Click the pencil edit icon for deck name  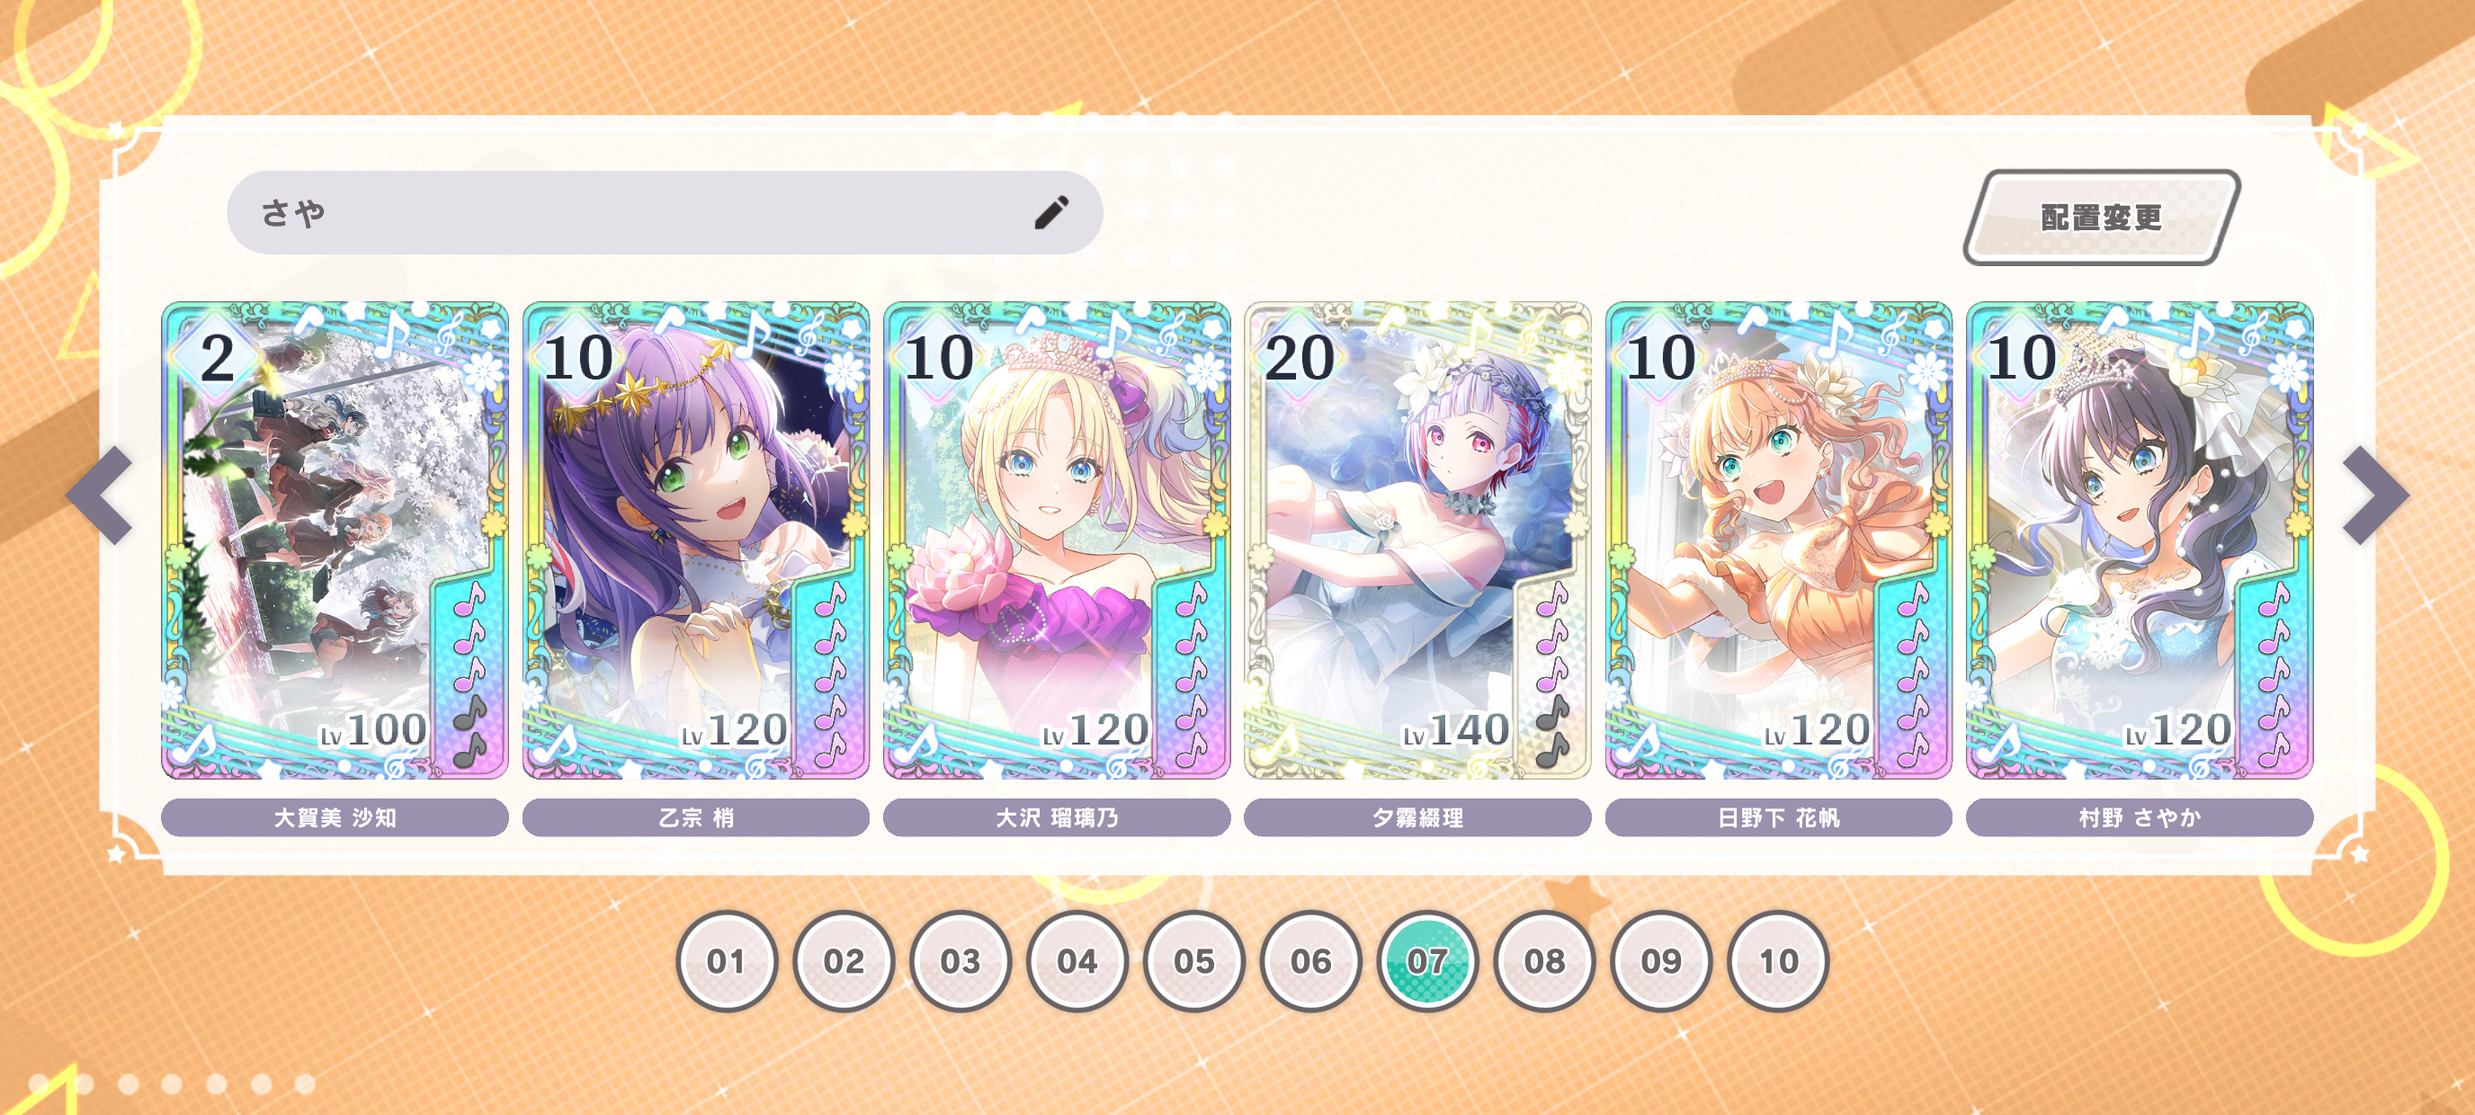(1051, 212)
